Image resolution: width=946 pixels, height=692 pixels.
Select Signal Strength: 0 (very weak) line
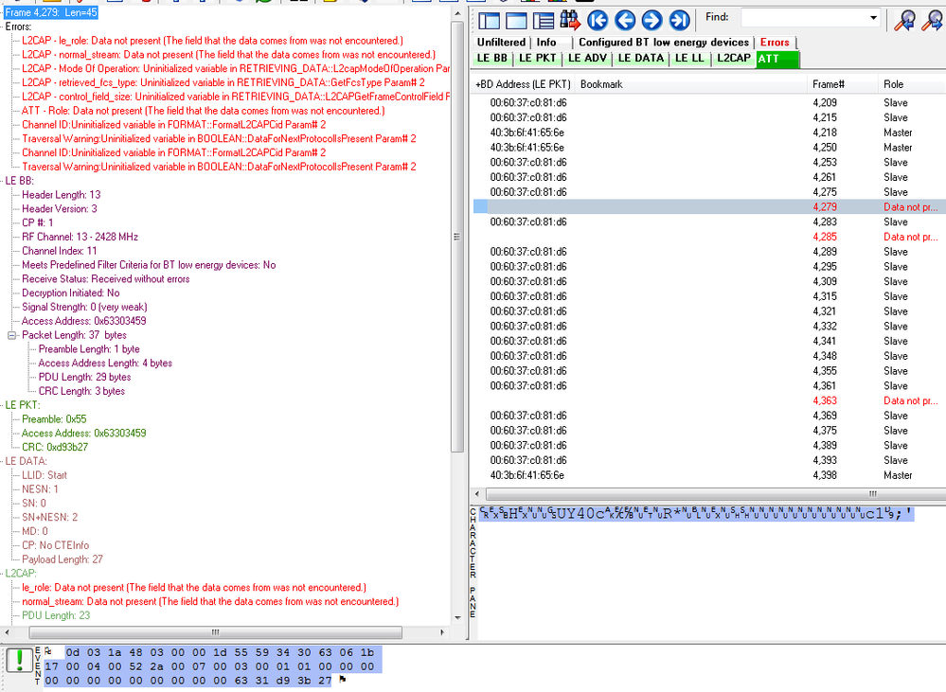click(84, 307)
